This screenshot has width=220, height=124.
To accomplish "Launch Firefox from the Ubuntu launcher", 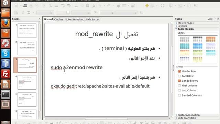I will tap(5, 23).
